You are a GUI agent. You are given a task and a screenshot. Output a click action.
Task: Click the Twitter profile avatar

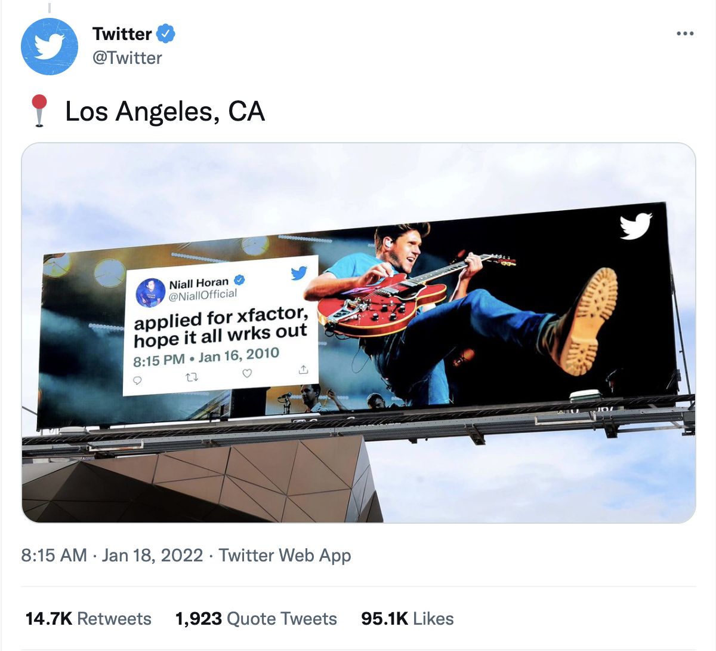coord(50,47)
